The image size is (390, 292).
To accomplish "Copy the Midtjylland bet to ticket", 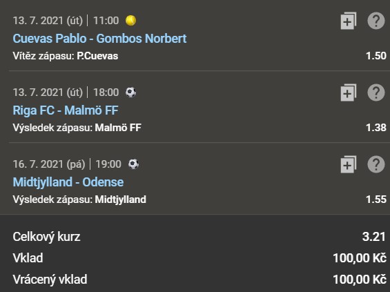I will (x=349, y=164).
